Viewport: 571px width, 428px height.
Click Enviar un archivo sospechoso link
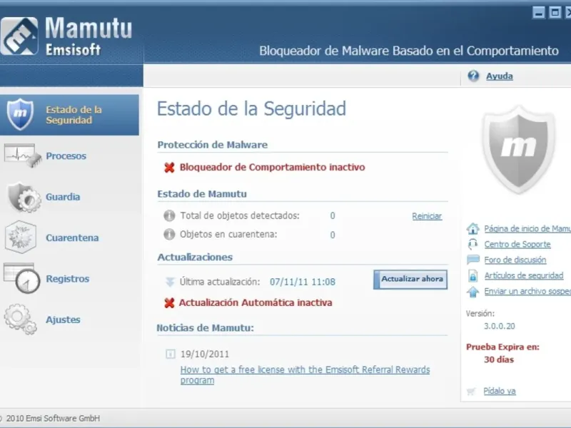tap(527, 291)
